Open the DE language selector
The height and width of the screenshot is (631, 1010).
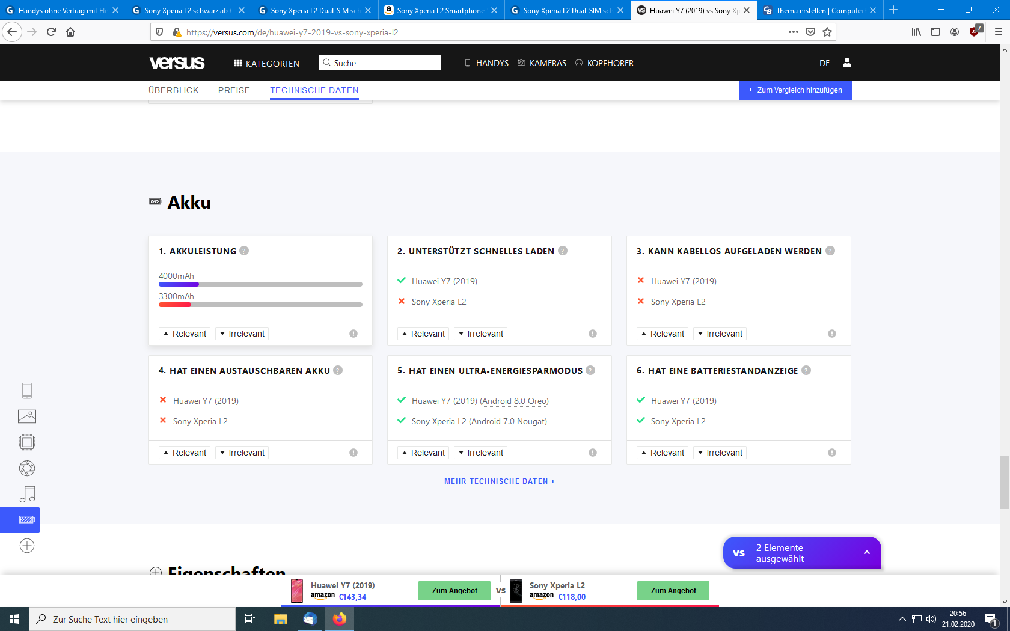(x=824, y=63)
